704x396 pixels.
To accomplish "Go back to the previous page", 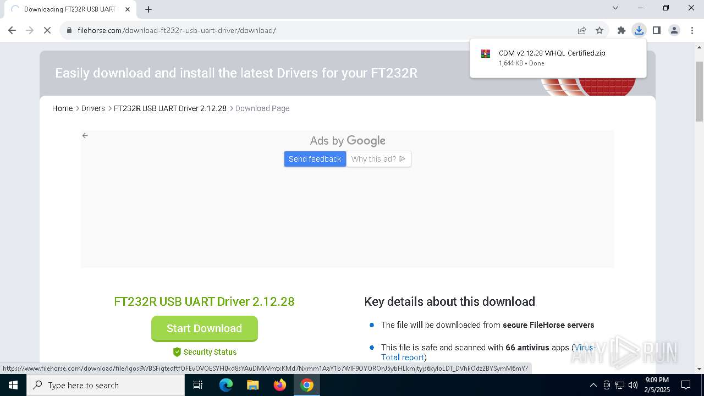I will (x=12, y=30).
